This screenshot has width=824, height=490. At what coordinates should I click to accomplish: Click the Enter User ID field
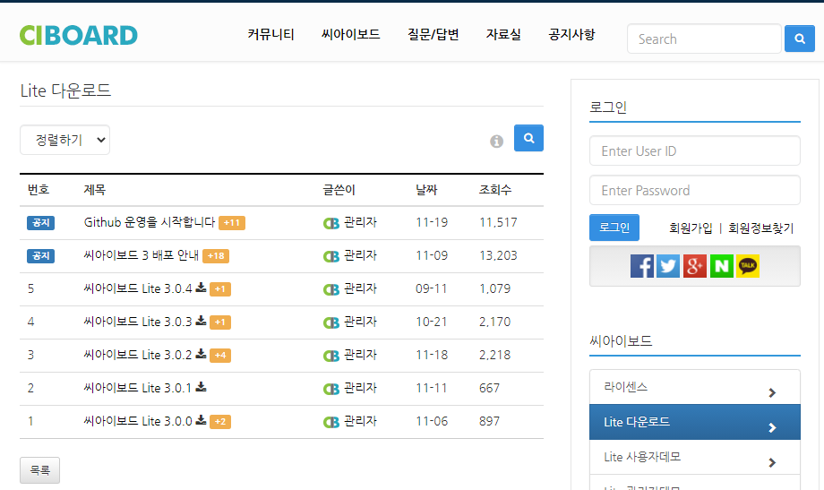pos(695,150)
